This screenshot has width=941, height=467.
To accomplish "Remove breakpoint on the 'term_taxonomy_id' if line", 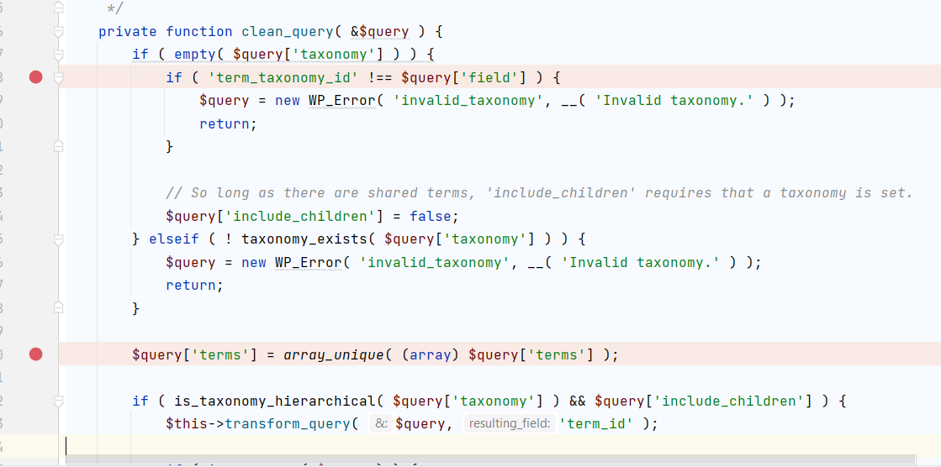I will [36, 77].
